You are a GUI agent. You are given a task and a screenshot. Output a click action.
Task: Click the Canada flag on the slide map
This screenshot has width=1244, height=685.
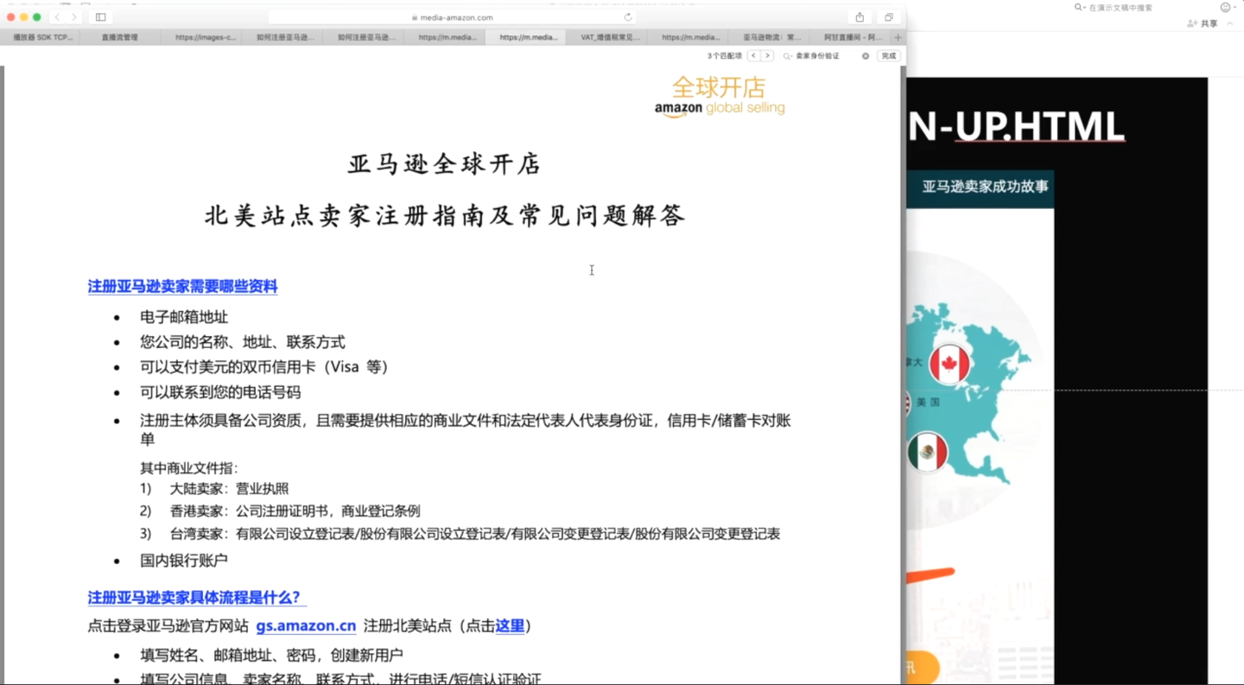(x=949, y=365)
